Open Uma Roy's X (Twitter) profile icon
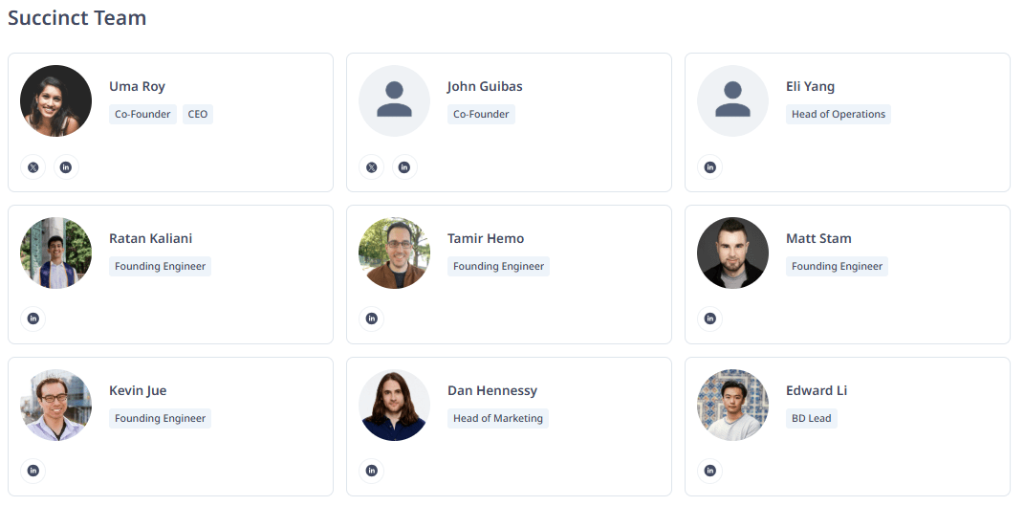This screenshot has width=1024, height=506. 33,167
